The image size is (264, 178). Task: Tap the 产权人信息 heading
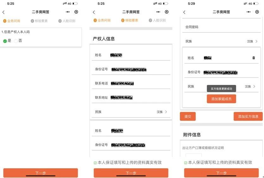pos(104,39)
